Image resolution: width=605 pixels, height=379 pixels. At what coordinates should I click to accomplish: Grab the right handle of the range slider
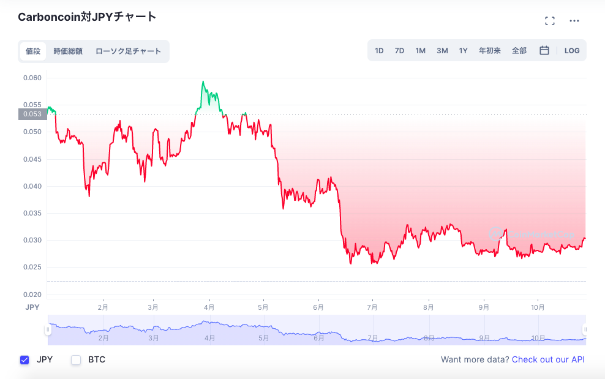coord(586,329)
